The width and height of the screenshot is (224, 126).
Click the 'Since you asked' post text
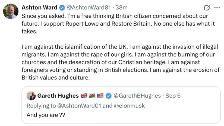[x=118, y=24]
